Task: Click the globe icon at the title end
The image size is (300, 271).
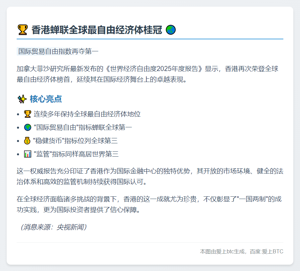Action: click(x=171, y=30)
